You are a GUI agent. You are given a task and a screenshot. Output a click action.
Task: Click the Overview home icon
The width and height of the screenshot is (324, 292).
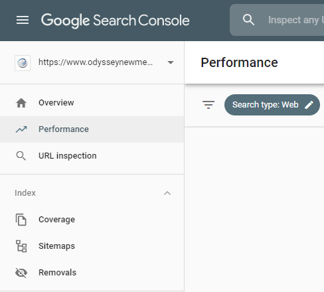(x=21, y=103)
